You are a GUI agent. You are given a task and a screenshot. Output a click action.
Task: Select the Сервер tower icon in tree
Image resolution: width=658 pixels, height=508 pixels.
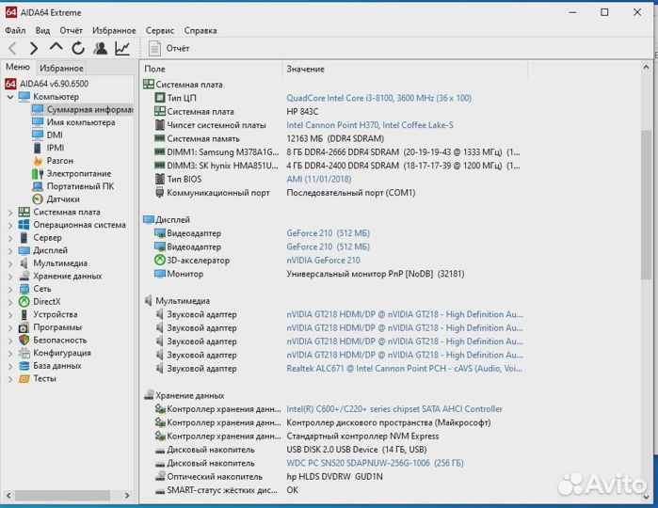pos(24,237)
